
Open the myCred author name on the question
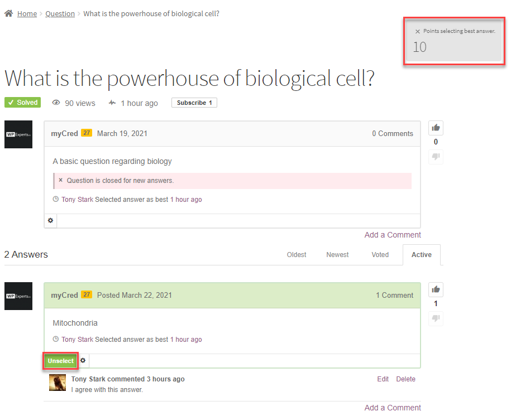coord(64,133)
